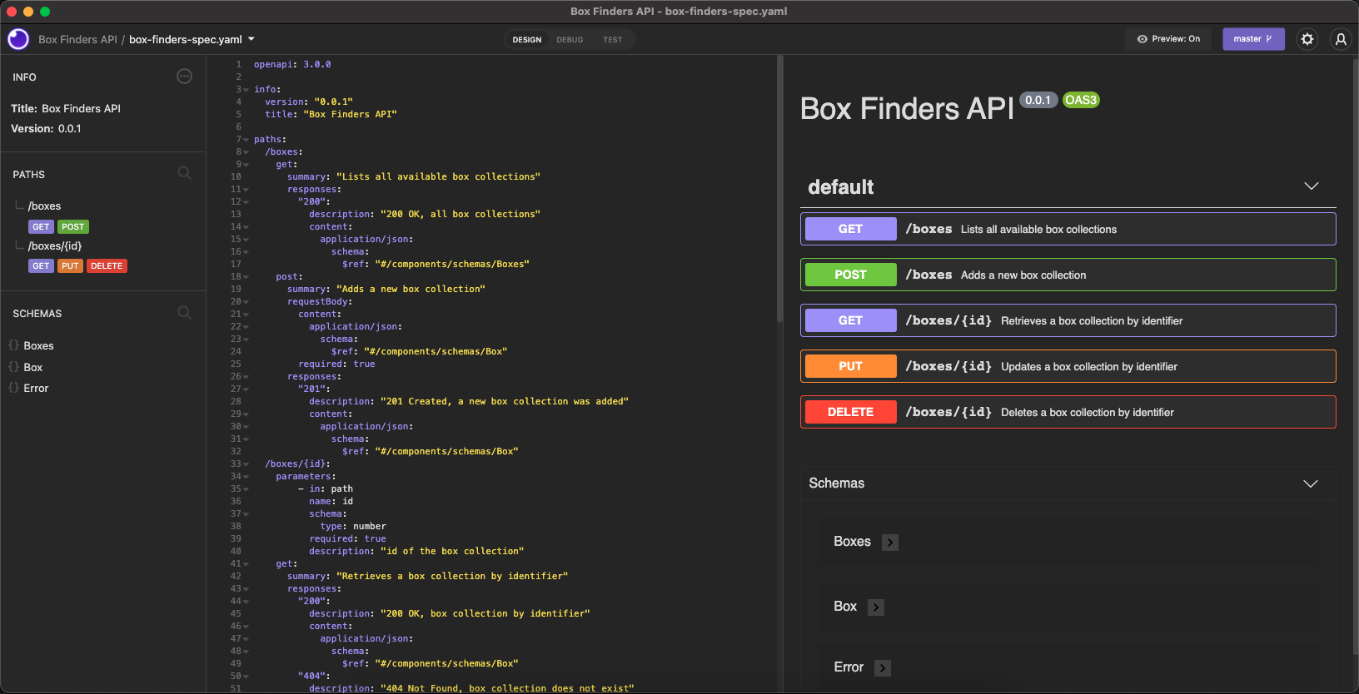The width and height of the screenshot is (1359, 694).
Task: Collapse the default section chevron
Action: (1311, 186)
